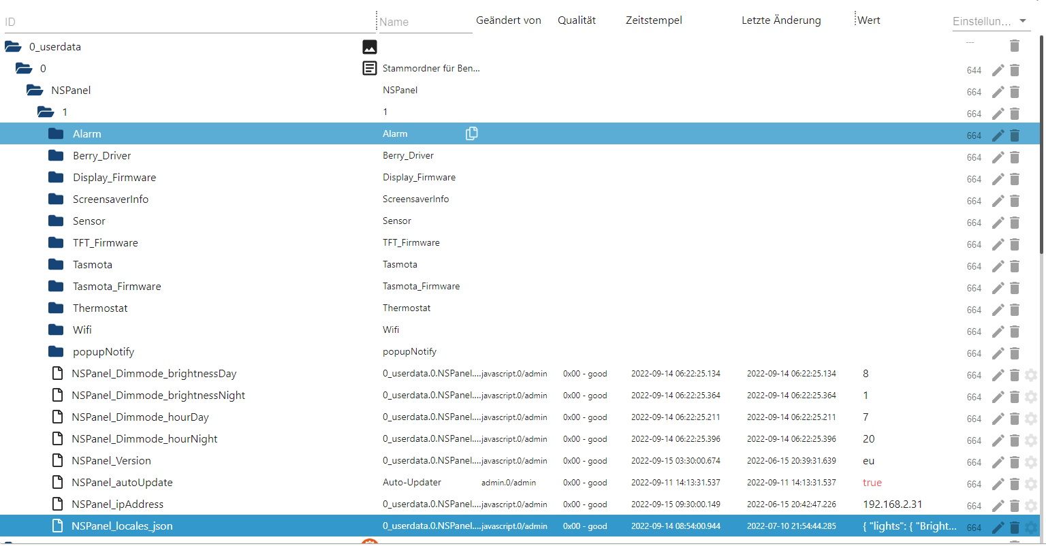Edit the Berry_Driver row pencil icon
Viewport: 1046px width, 546px height.
tap(998, 157)
